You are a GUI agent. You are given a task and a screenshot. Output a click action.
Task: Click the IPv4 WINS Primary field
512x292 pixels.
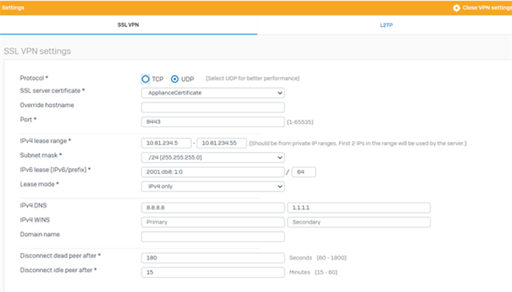[x=213, y=222]
